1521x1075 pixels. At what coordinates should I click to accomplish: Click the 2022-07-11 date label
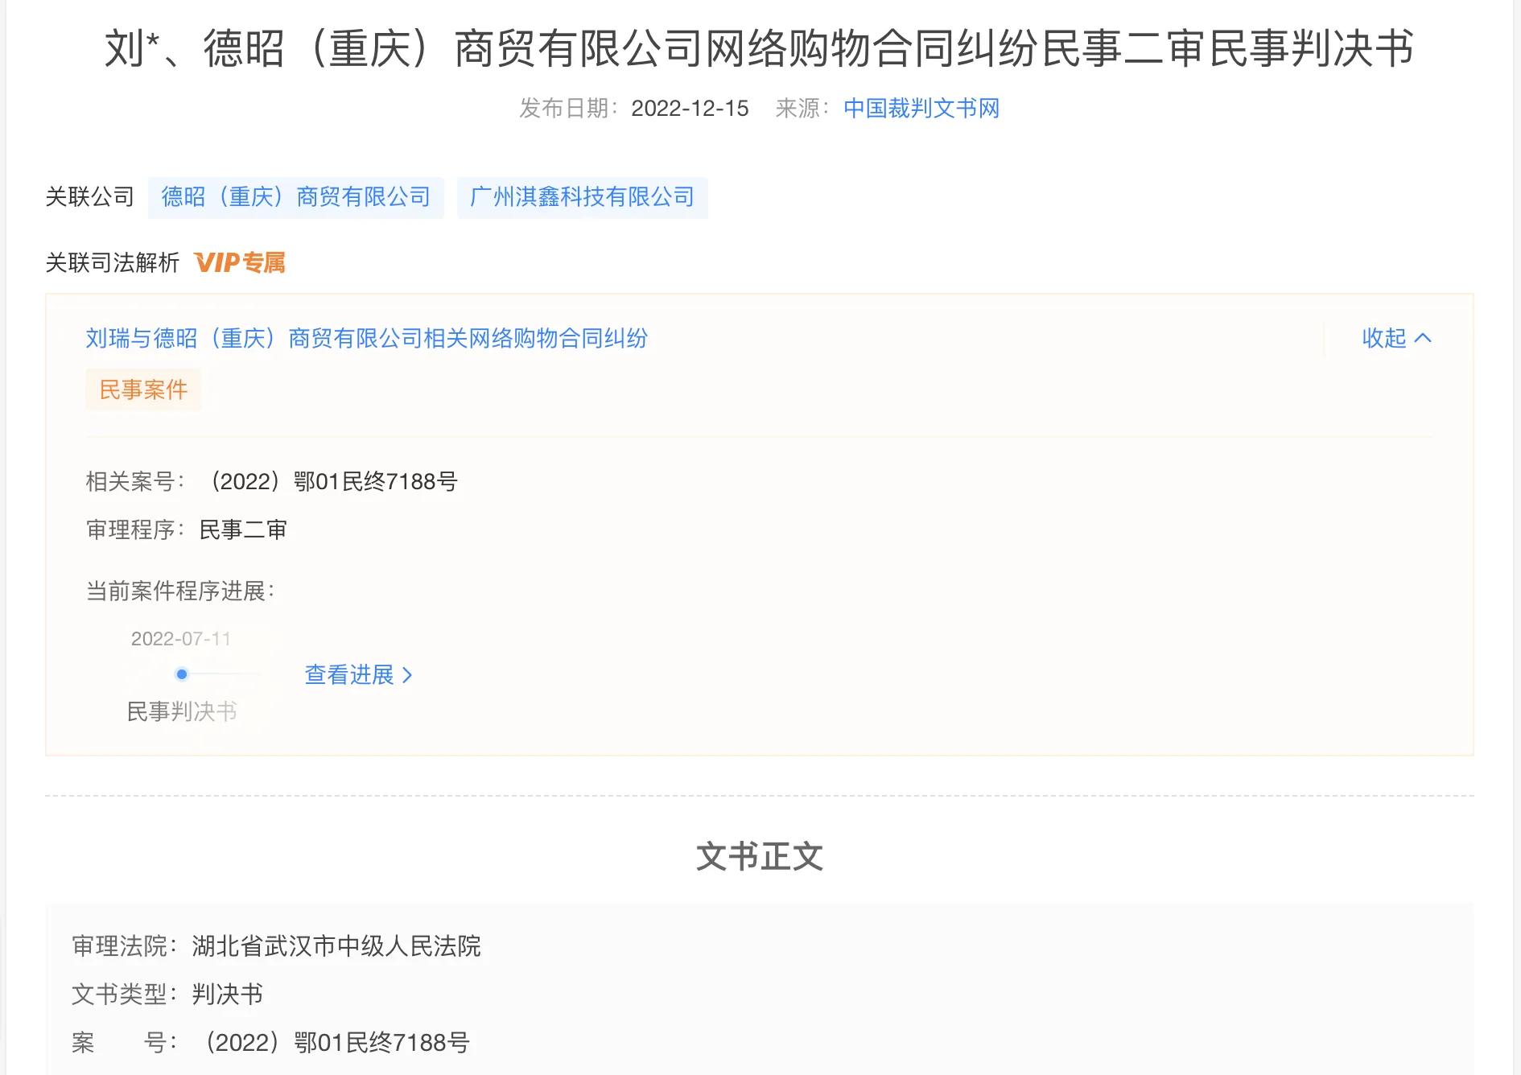[x=181, y=639]
